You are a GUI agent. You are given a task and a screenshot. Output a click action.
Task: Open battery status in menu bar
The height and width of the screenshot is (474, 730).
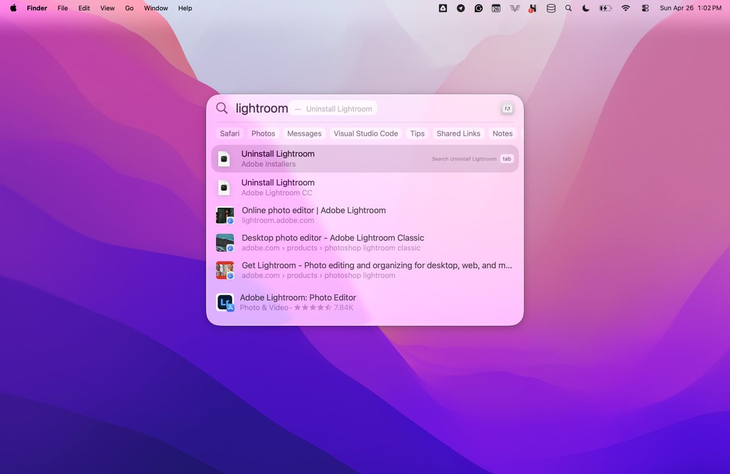(x=605, y=8)
